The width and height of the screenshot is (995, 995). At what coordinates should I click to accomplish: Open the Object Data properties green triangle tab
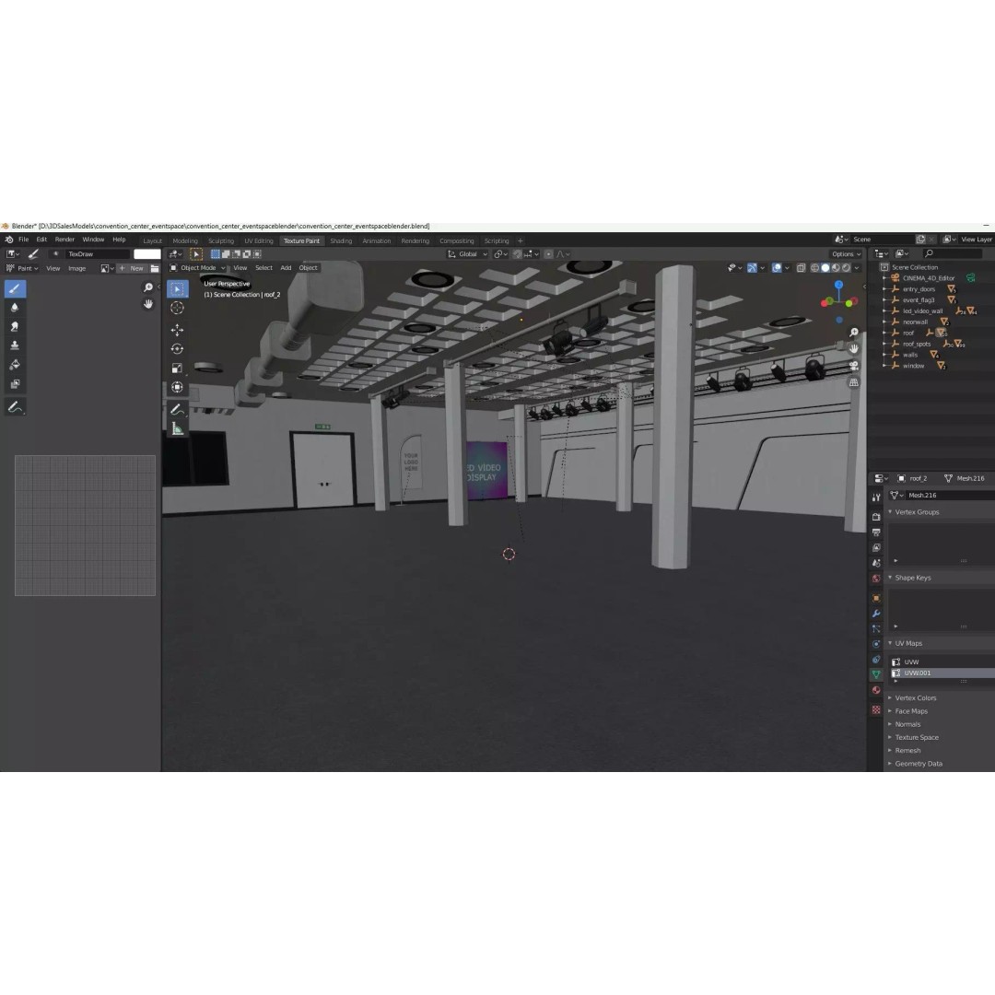click(876, 674)
